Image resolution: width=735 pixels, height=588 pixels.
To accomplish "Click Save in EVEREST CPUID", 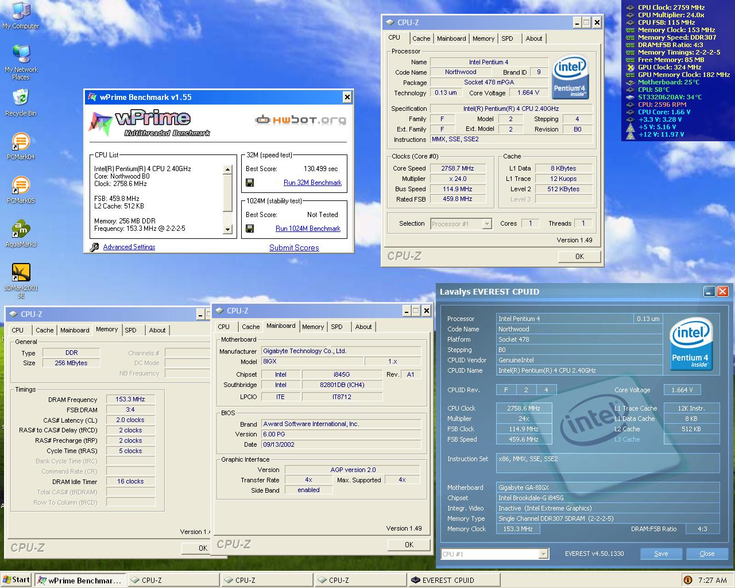I will click(x=661, y=554).
